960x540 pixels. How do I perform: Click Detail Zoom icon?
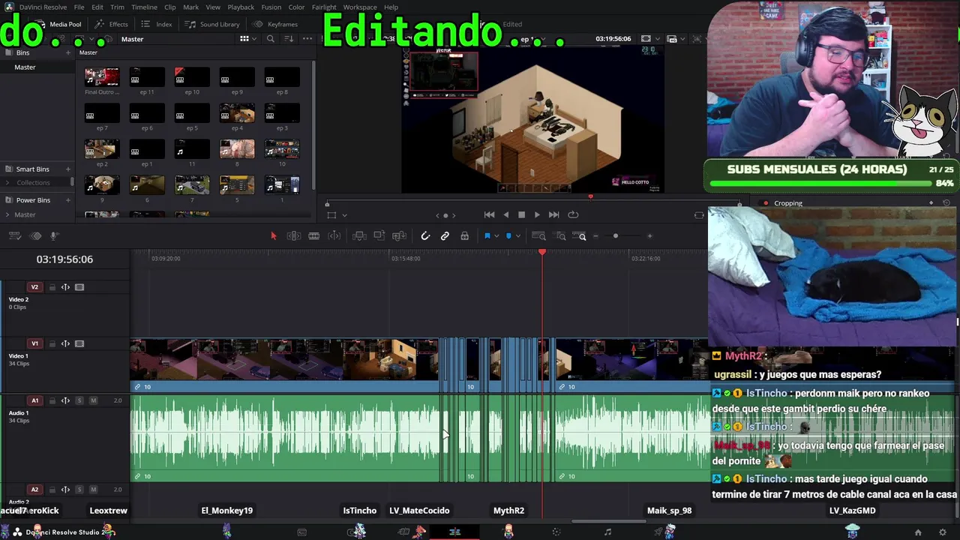[561, 236]
